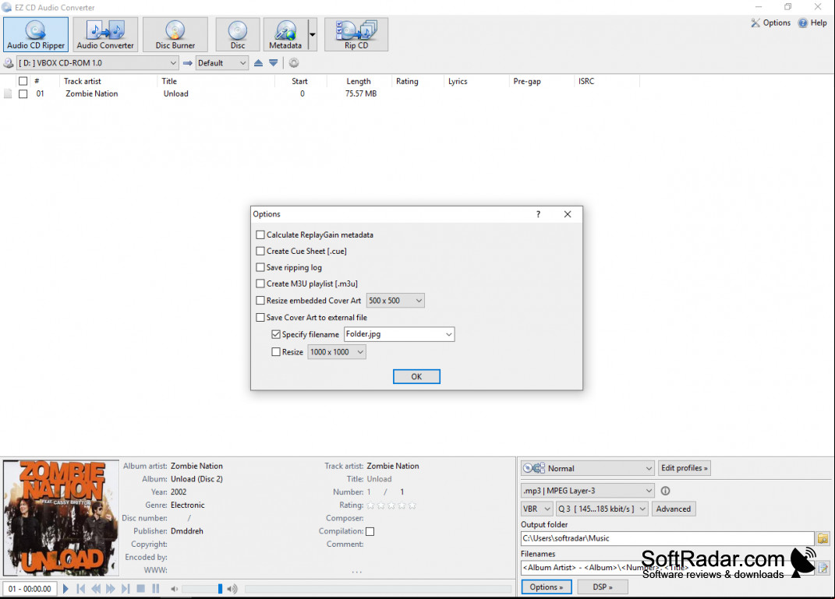Viewport: 835px width, 599px height.
Task: Open the VBR mode dropdown
Action: 536,509
